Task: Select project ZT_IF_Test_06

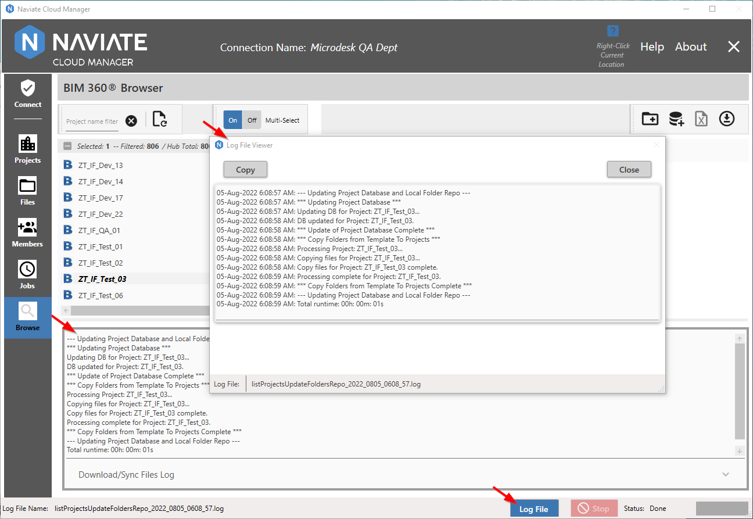Action: (x=101, y=295)
